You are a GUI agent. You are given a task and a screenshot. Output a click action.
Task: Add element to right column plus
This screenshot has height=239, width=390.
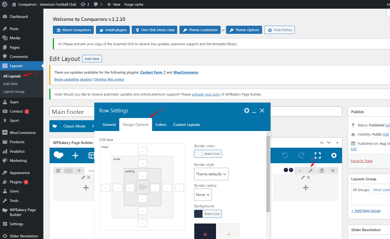click(306, 188)
